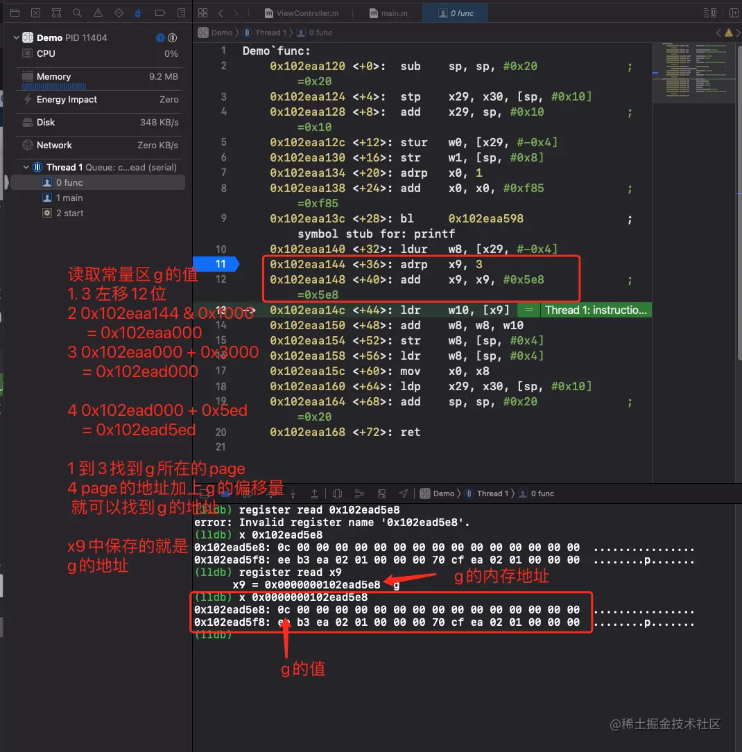Collapse the Demo PID 11404 process
Viewport: 742px width, 752px height.
(x=17, y=37)
